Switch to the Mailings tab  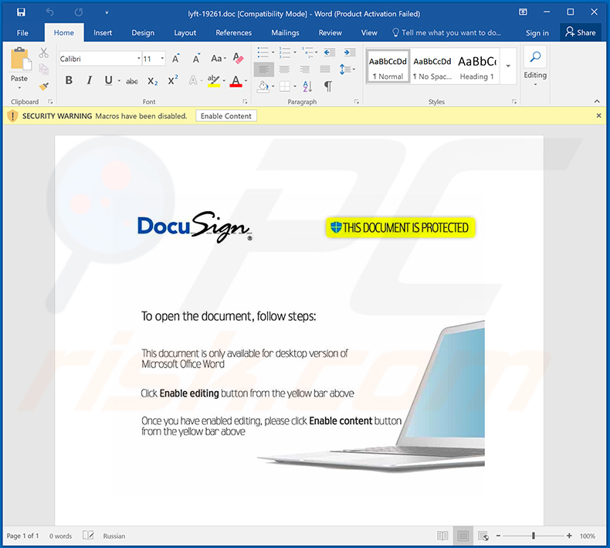click(285, 32)
